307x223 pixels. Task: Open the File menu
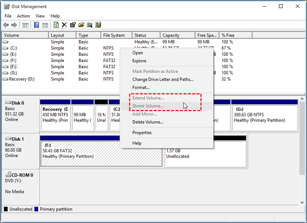click(8, 16)
